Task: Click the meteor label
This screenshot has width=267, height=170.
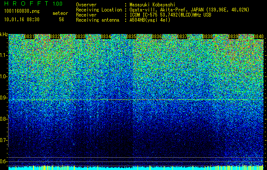Action: (60, 13)
